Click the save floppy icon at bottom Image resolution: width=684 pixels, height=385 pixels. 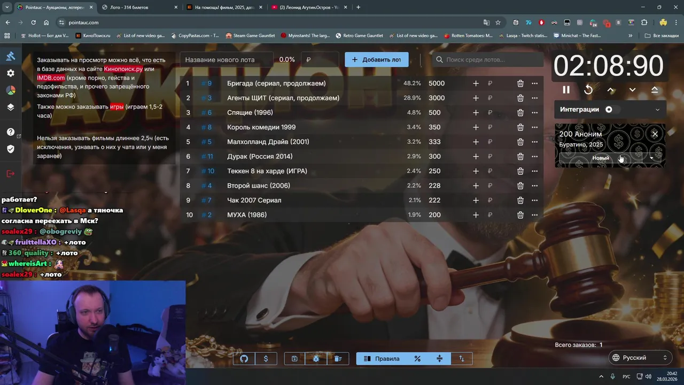tap(294, 359)
